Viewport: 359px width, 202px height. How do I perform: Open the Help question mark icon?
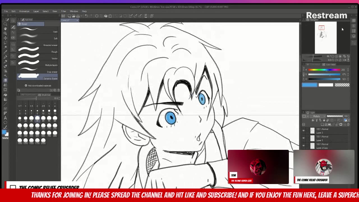click(x=152, y=16)
